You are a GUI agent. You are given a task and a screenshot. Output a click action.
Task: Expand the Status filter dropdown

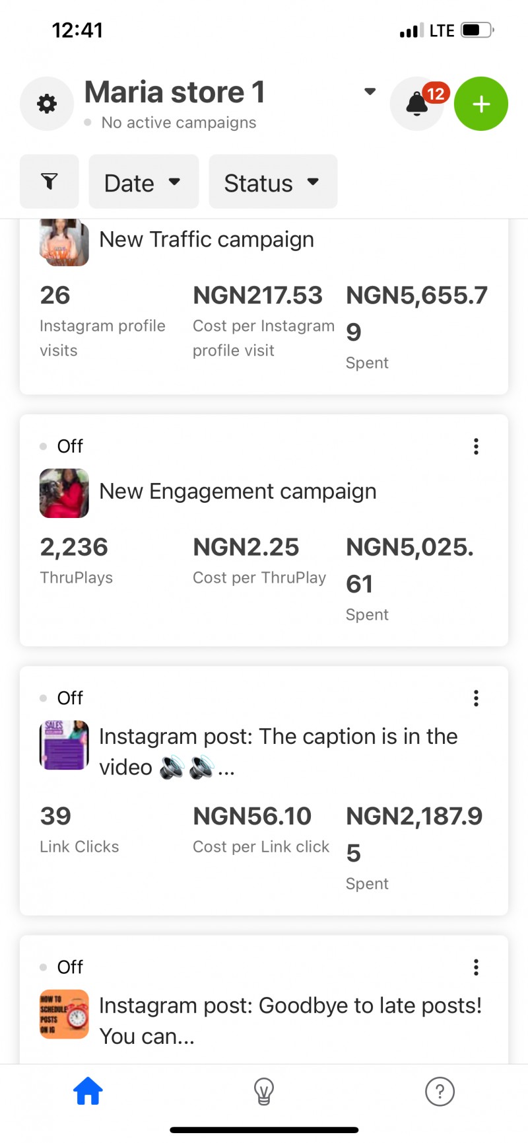(273, 182)
